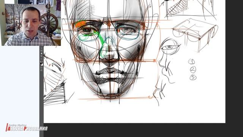Reset default foreground and background colors
The width and height of the screenshot is (243, 137).
[41, 62]
